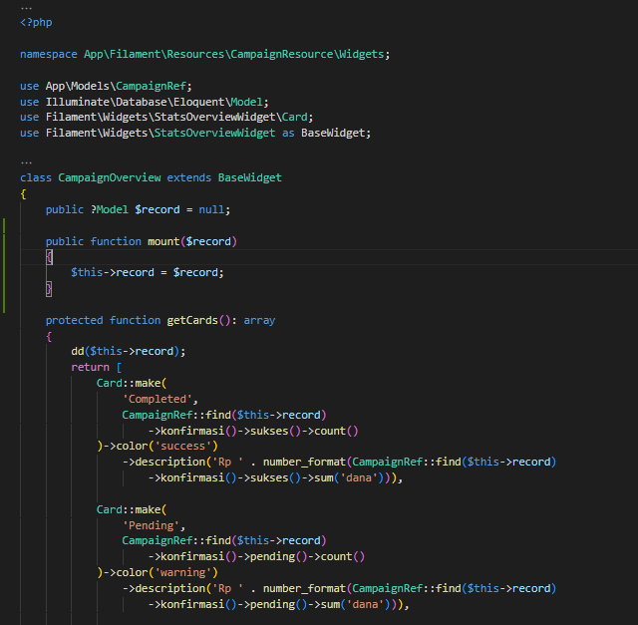Click the 'as' keyword in the import line
638x625 pixels.
pyautogui.click(x=288, y=133)
